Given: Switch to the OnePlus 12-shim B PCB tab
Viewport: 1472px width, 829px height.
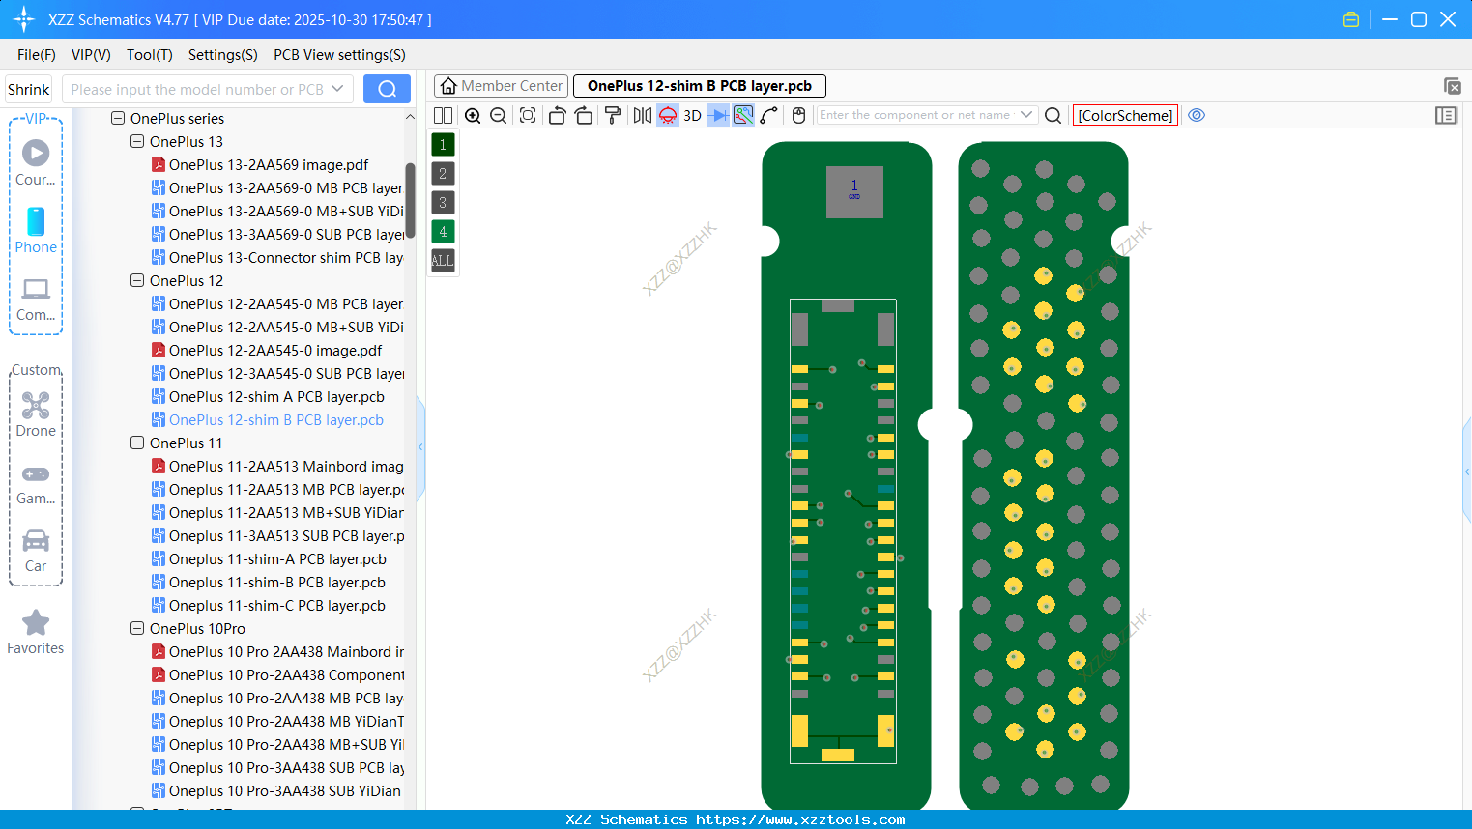Looking at the screenshot, I should (699, 86).
